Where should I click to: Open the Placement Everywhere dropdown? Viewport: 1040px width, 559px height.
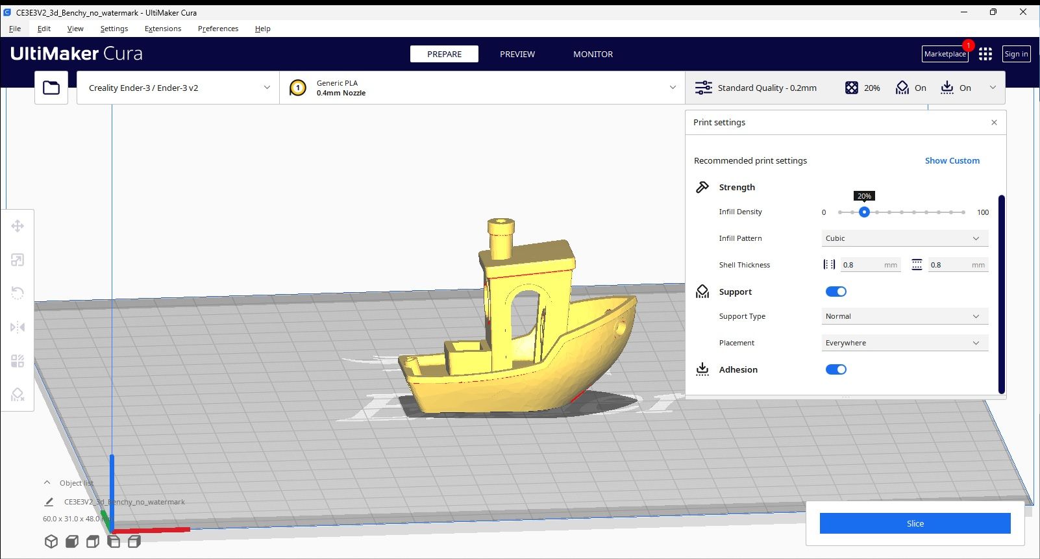pos(905,343)
